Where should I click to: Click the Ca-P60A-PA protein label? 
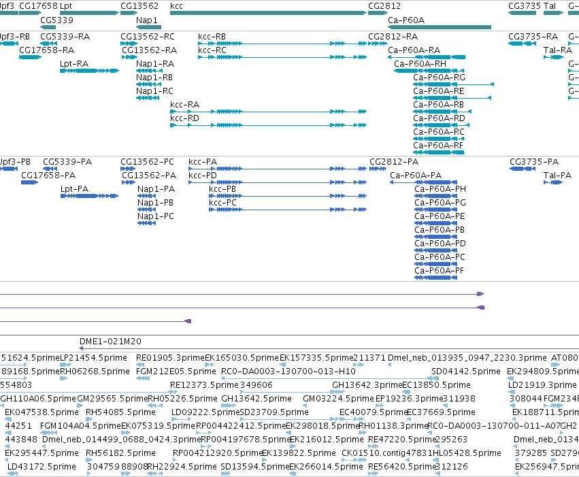[x=416, y=176]
